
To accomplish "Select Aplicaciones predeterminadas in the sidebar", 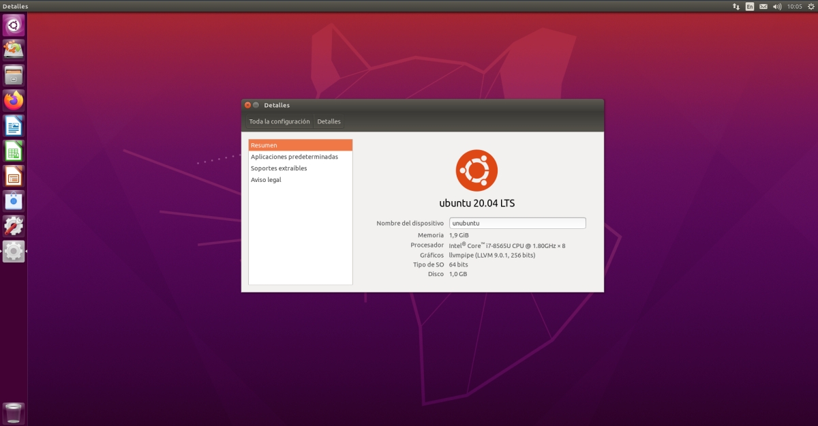I will click(293, 156).
